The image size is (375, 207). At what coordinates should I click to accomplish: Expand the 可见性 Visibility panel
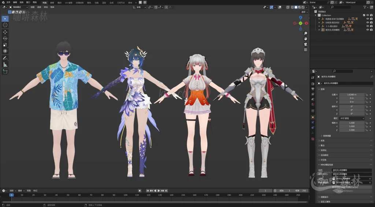tap(323, 160)
